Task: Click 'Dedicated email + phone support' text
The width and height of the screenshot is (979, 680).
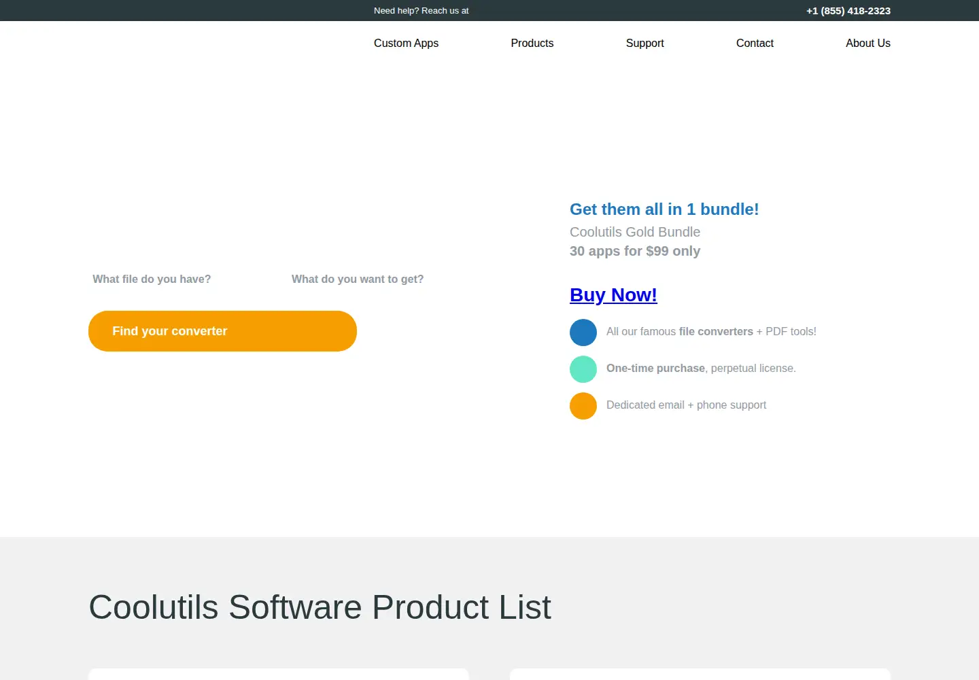Action: click(686, 405)
